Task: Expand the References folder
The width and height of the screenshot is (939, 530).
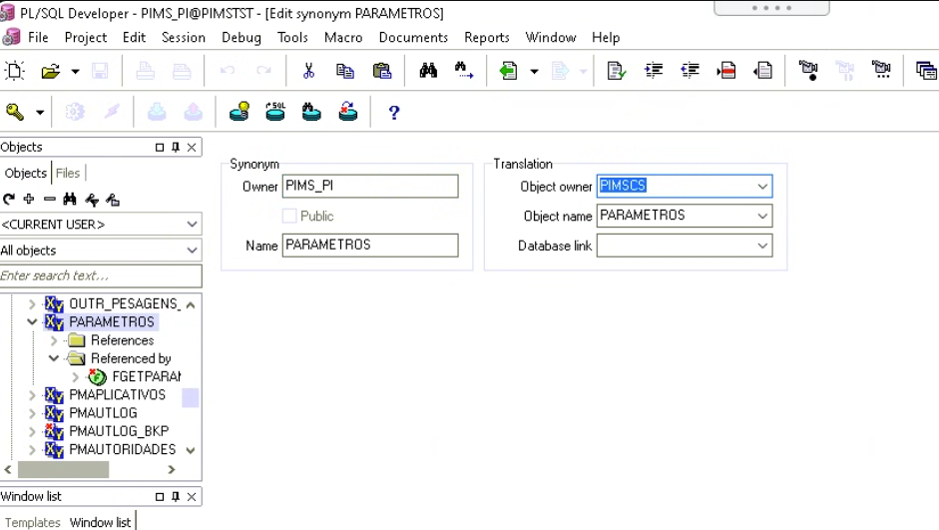Action: click(x=54, y=340)
